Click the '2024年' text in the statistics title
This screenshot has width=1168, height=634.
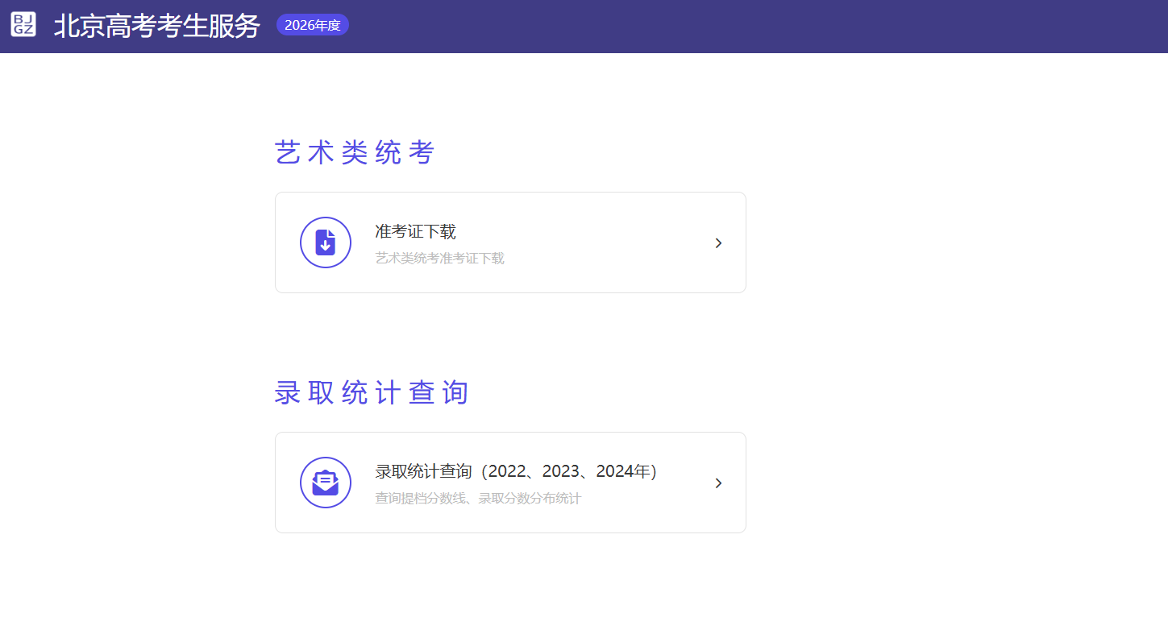pos(625,472)
